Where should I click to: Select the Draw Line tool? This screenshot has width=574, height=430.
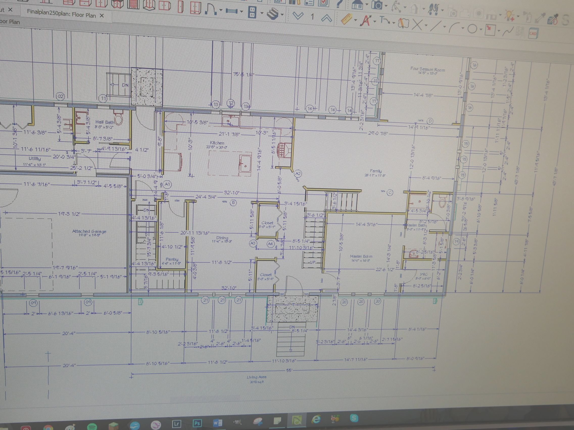click(436, 26)
